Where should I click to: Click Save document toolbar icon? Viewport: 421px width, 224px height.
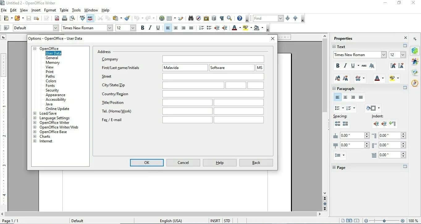[29, 18]
